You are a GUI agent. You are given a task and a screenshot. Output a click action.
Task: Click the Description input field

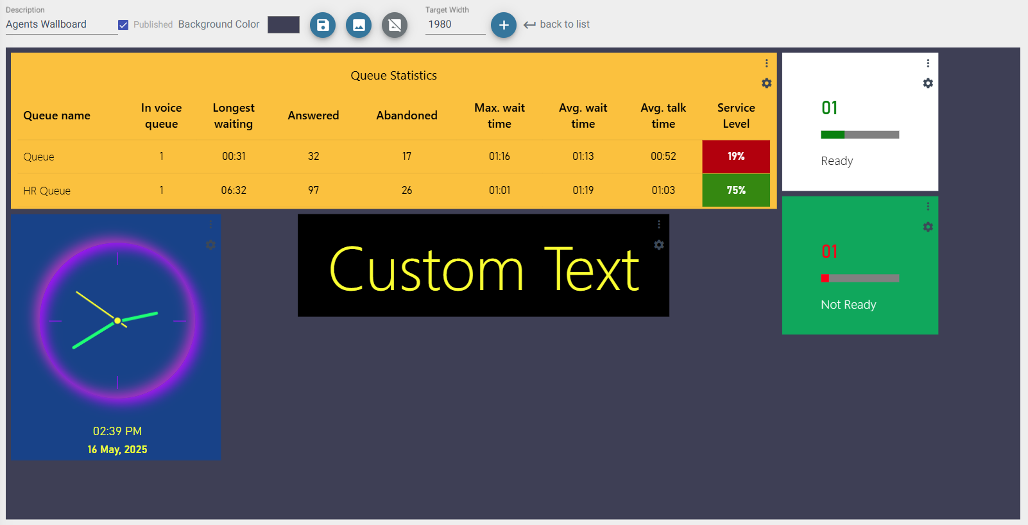[61, 24]
